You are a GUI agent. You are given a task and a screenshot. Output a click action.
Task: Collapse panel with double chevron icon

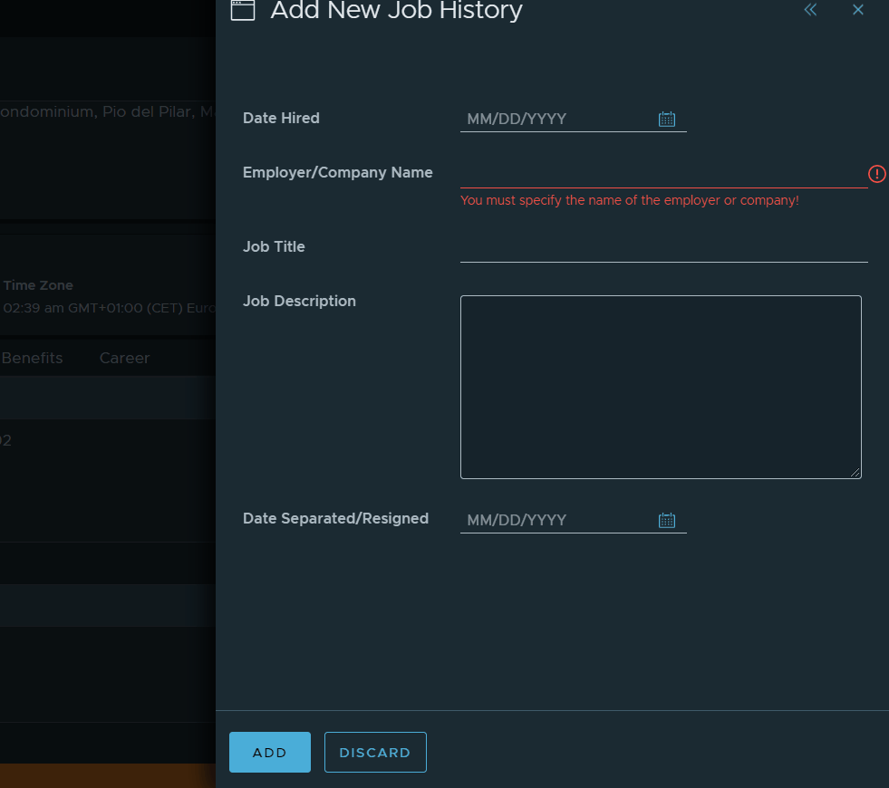tap(811, 9)
